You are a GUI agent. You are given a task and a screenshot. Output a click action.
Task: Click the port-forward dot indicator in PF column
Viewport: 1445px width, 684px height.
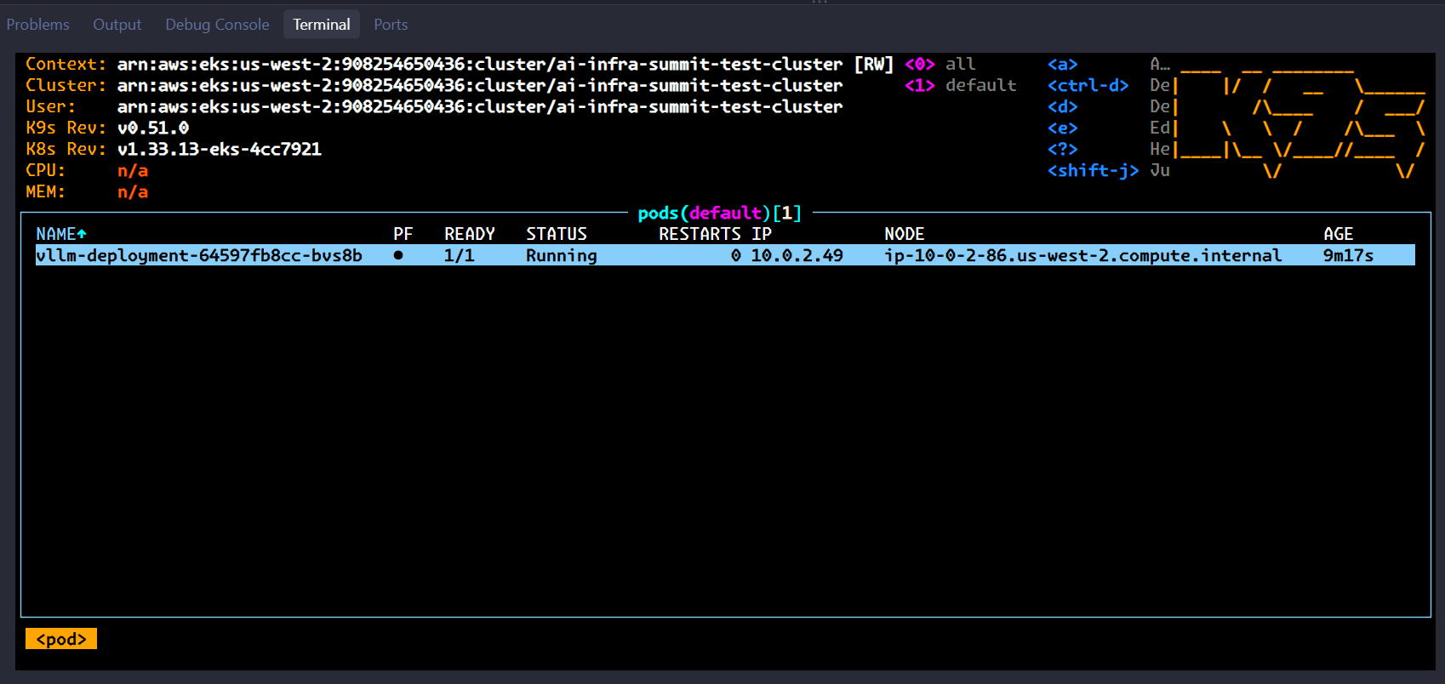[x=398, y=255]
